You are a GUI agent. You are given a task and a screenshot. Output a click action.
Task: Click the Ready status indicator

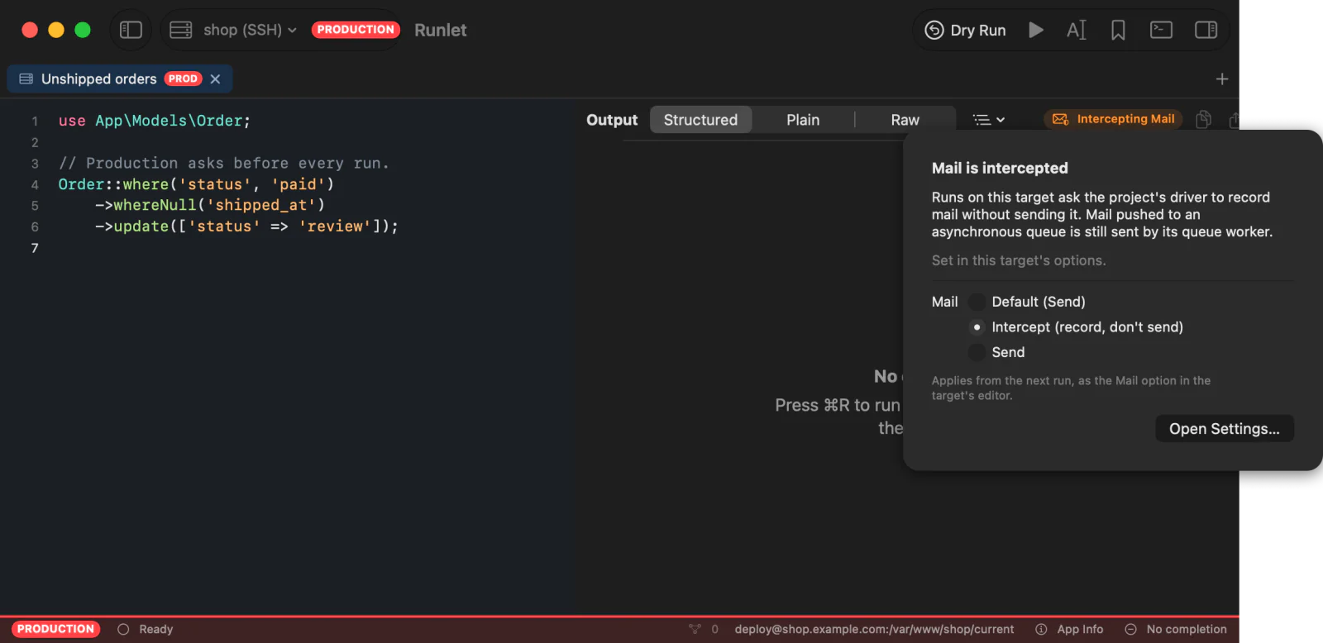point(146,629)
